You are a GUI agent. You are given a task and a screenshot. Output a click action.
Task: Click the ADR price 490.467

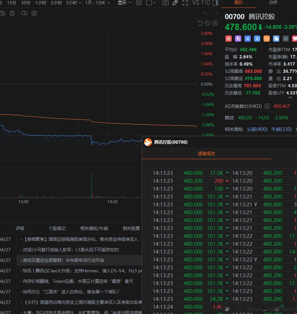[282, 106]
